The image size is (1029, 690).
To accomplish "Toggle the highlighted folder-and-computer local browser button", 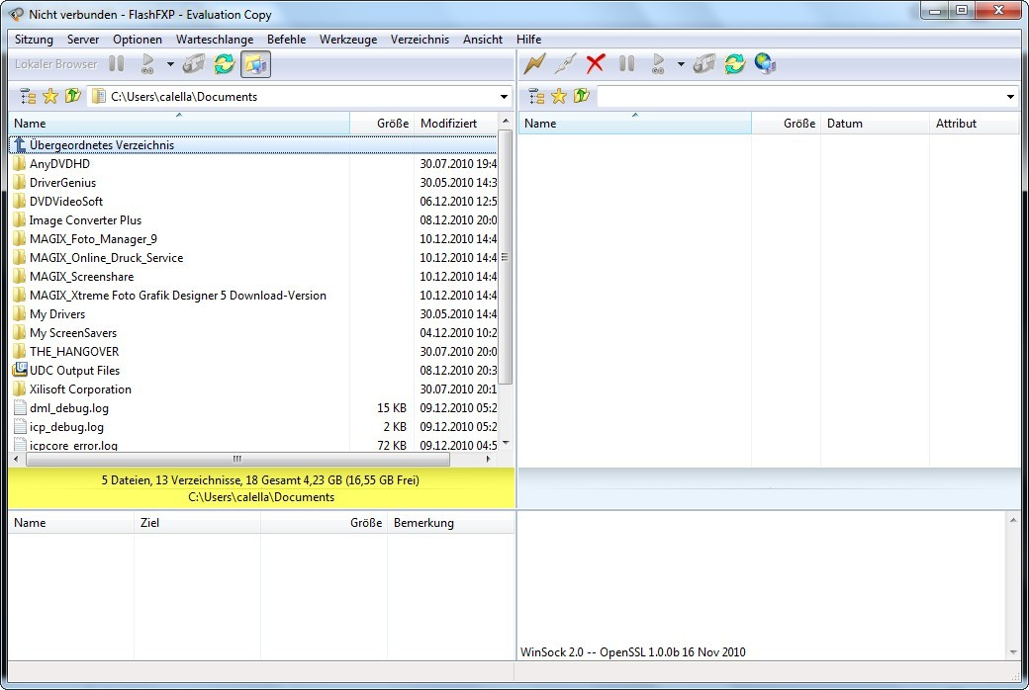I will point(255,63).
